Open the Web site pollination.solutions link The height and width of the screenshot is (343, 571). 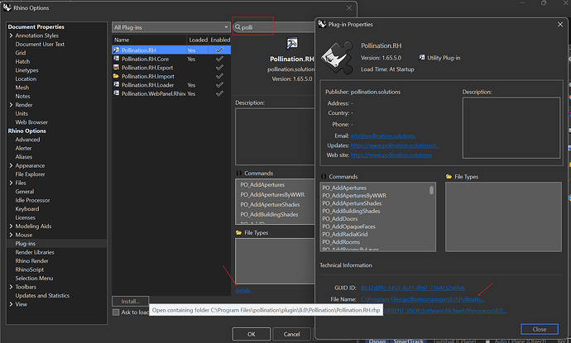391,155
